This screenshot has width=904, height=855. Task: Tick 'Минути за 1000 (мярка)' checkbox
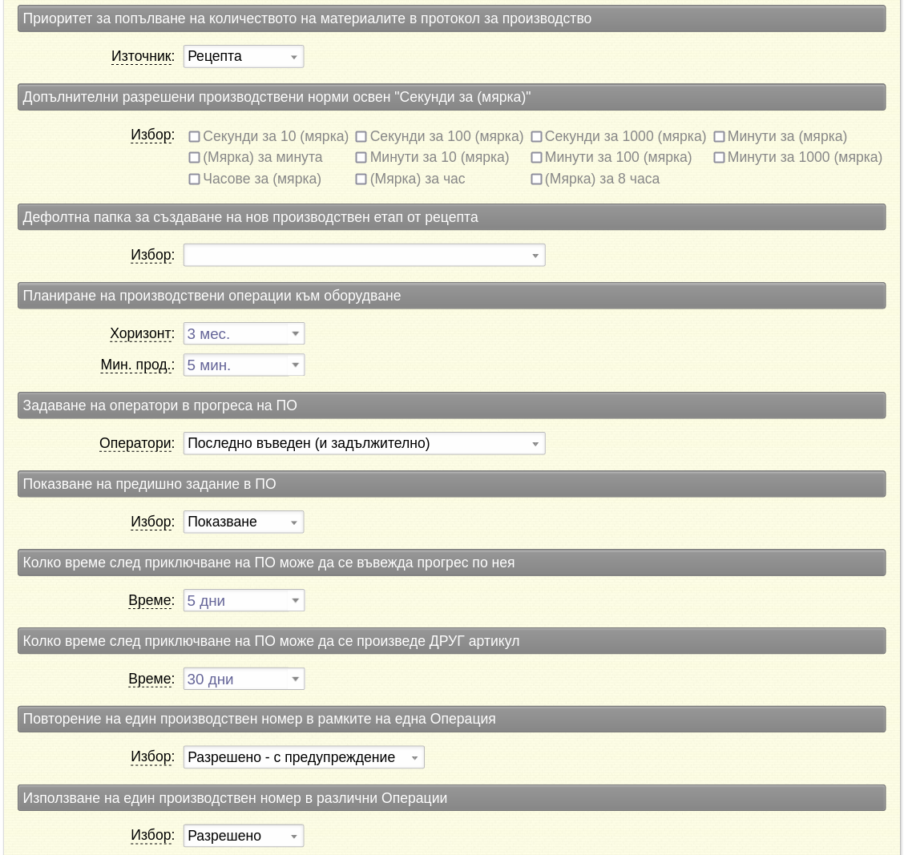(x=719, y=157)
